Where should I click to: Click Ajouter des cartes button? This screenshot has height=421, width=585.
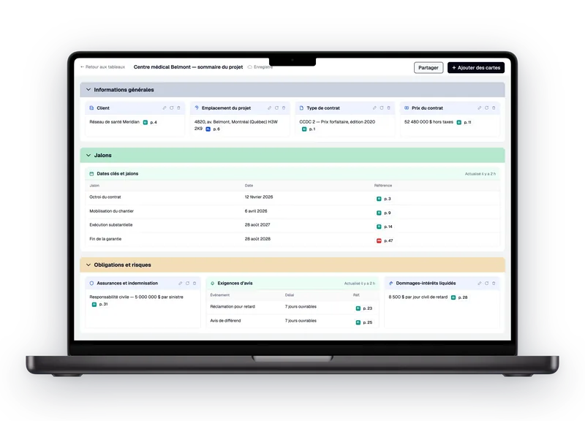[476, 67]
